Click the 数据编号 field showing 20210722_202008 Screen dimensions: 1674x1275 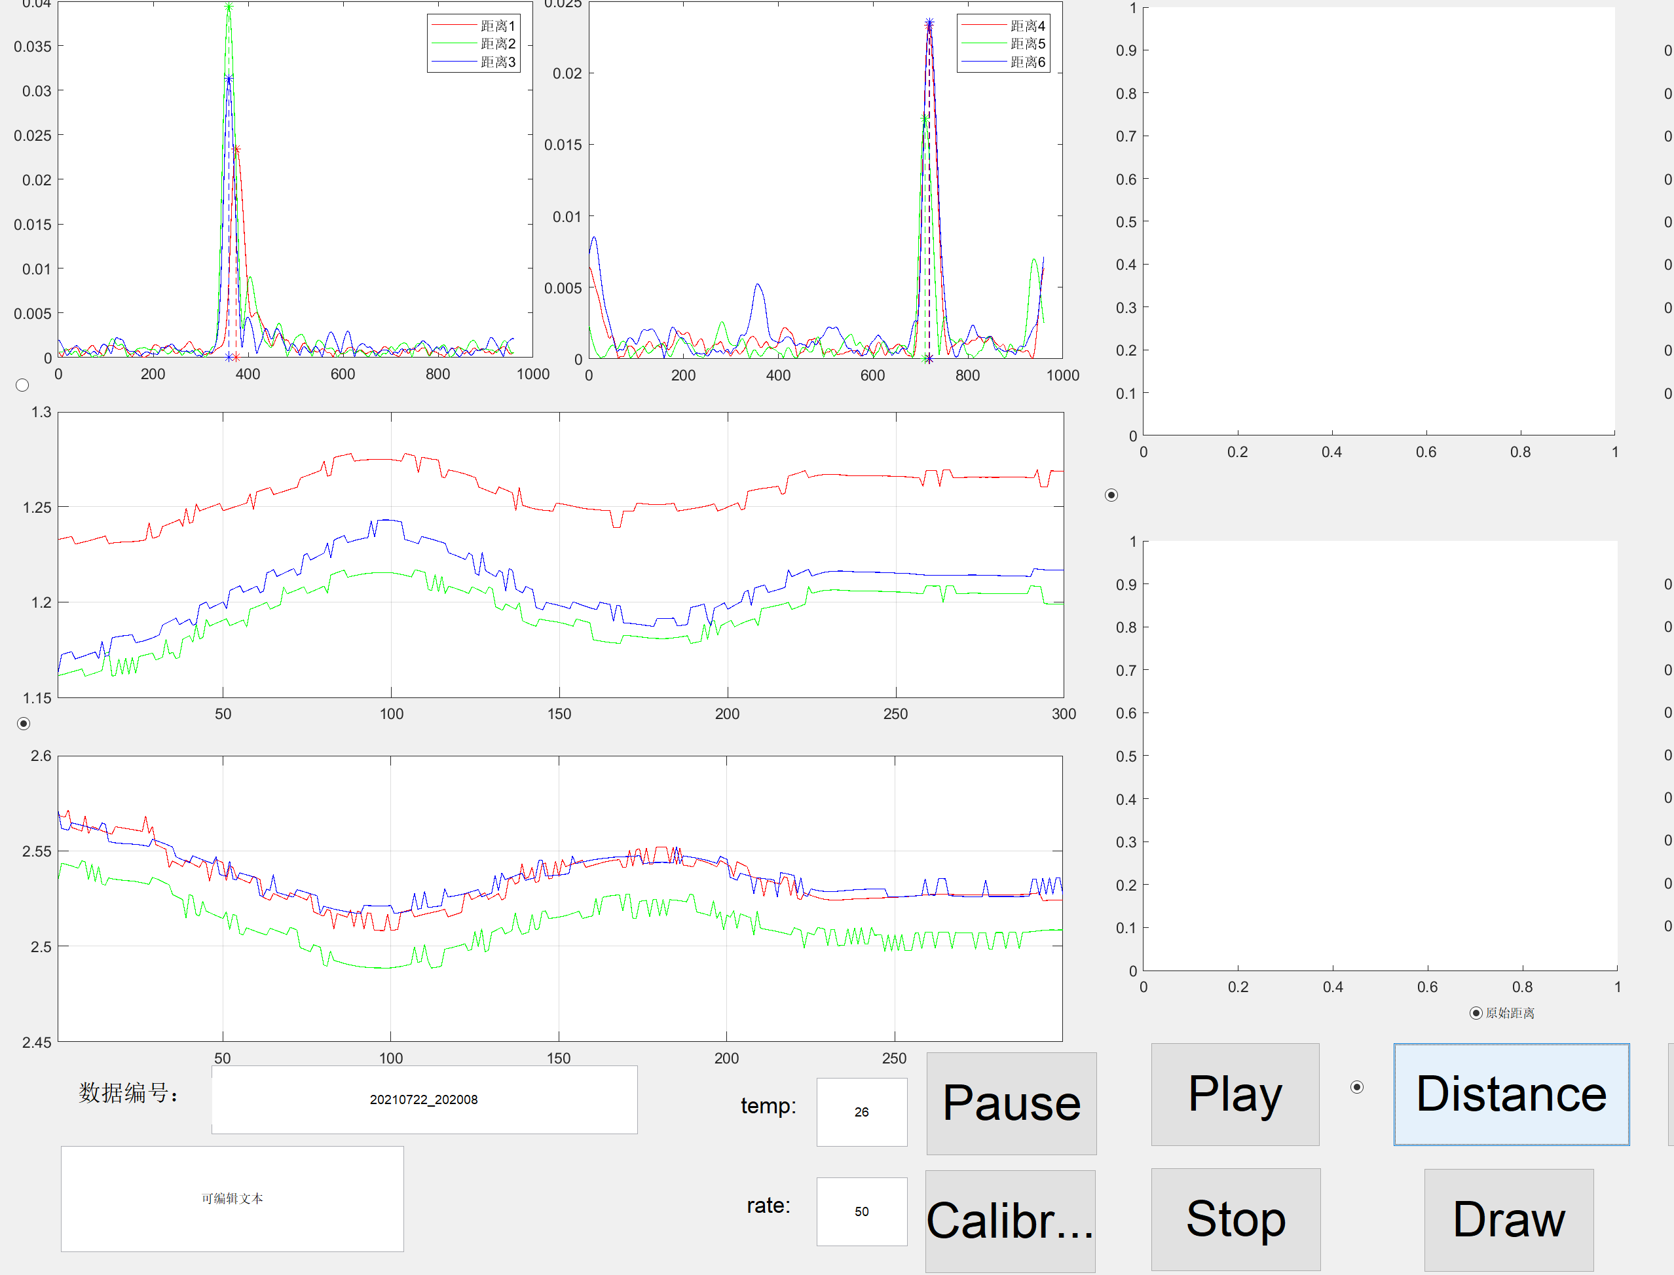pos(424,1099)
